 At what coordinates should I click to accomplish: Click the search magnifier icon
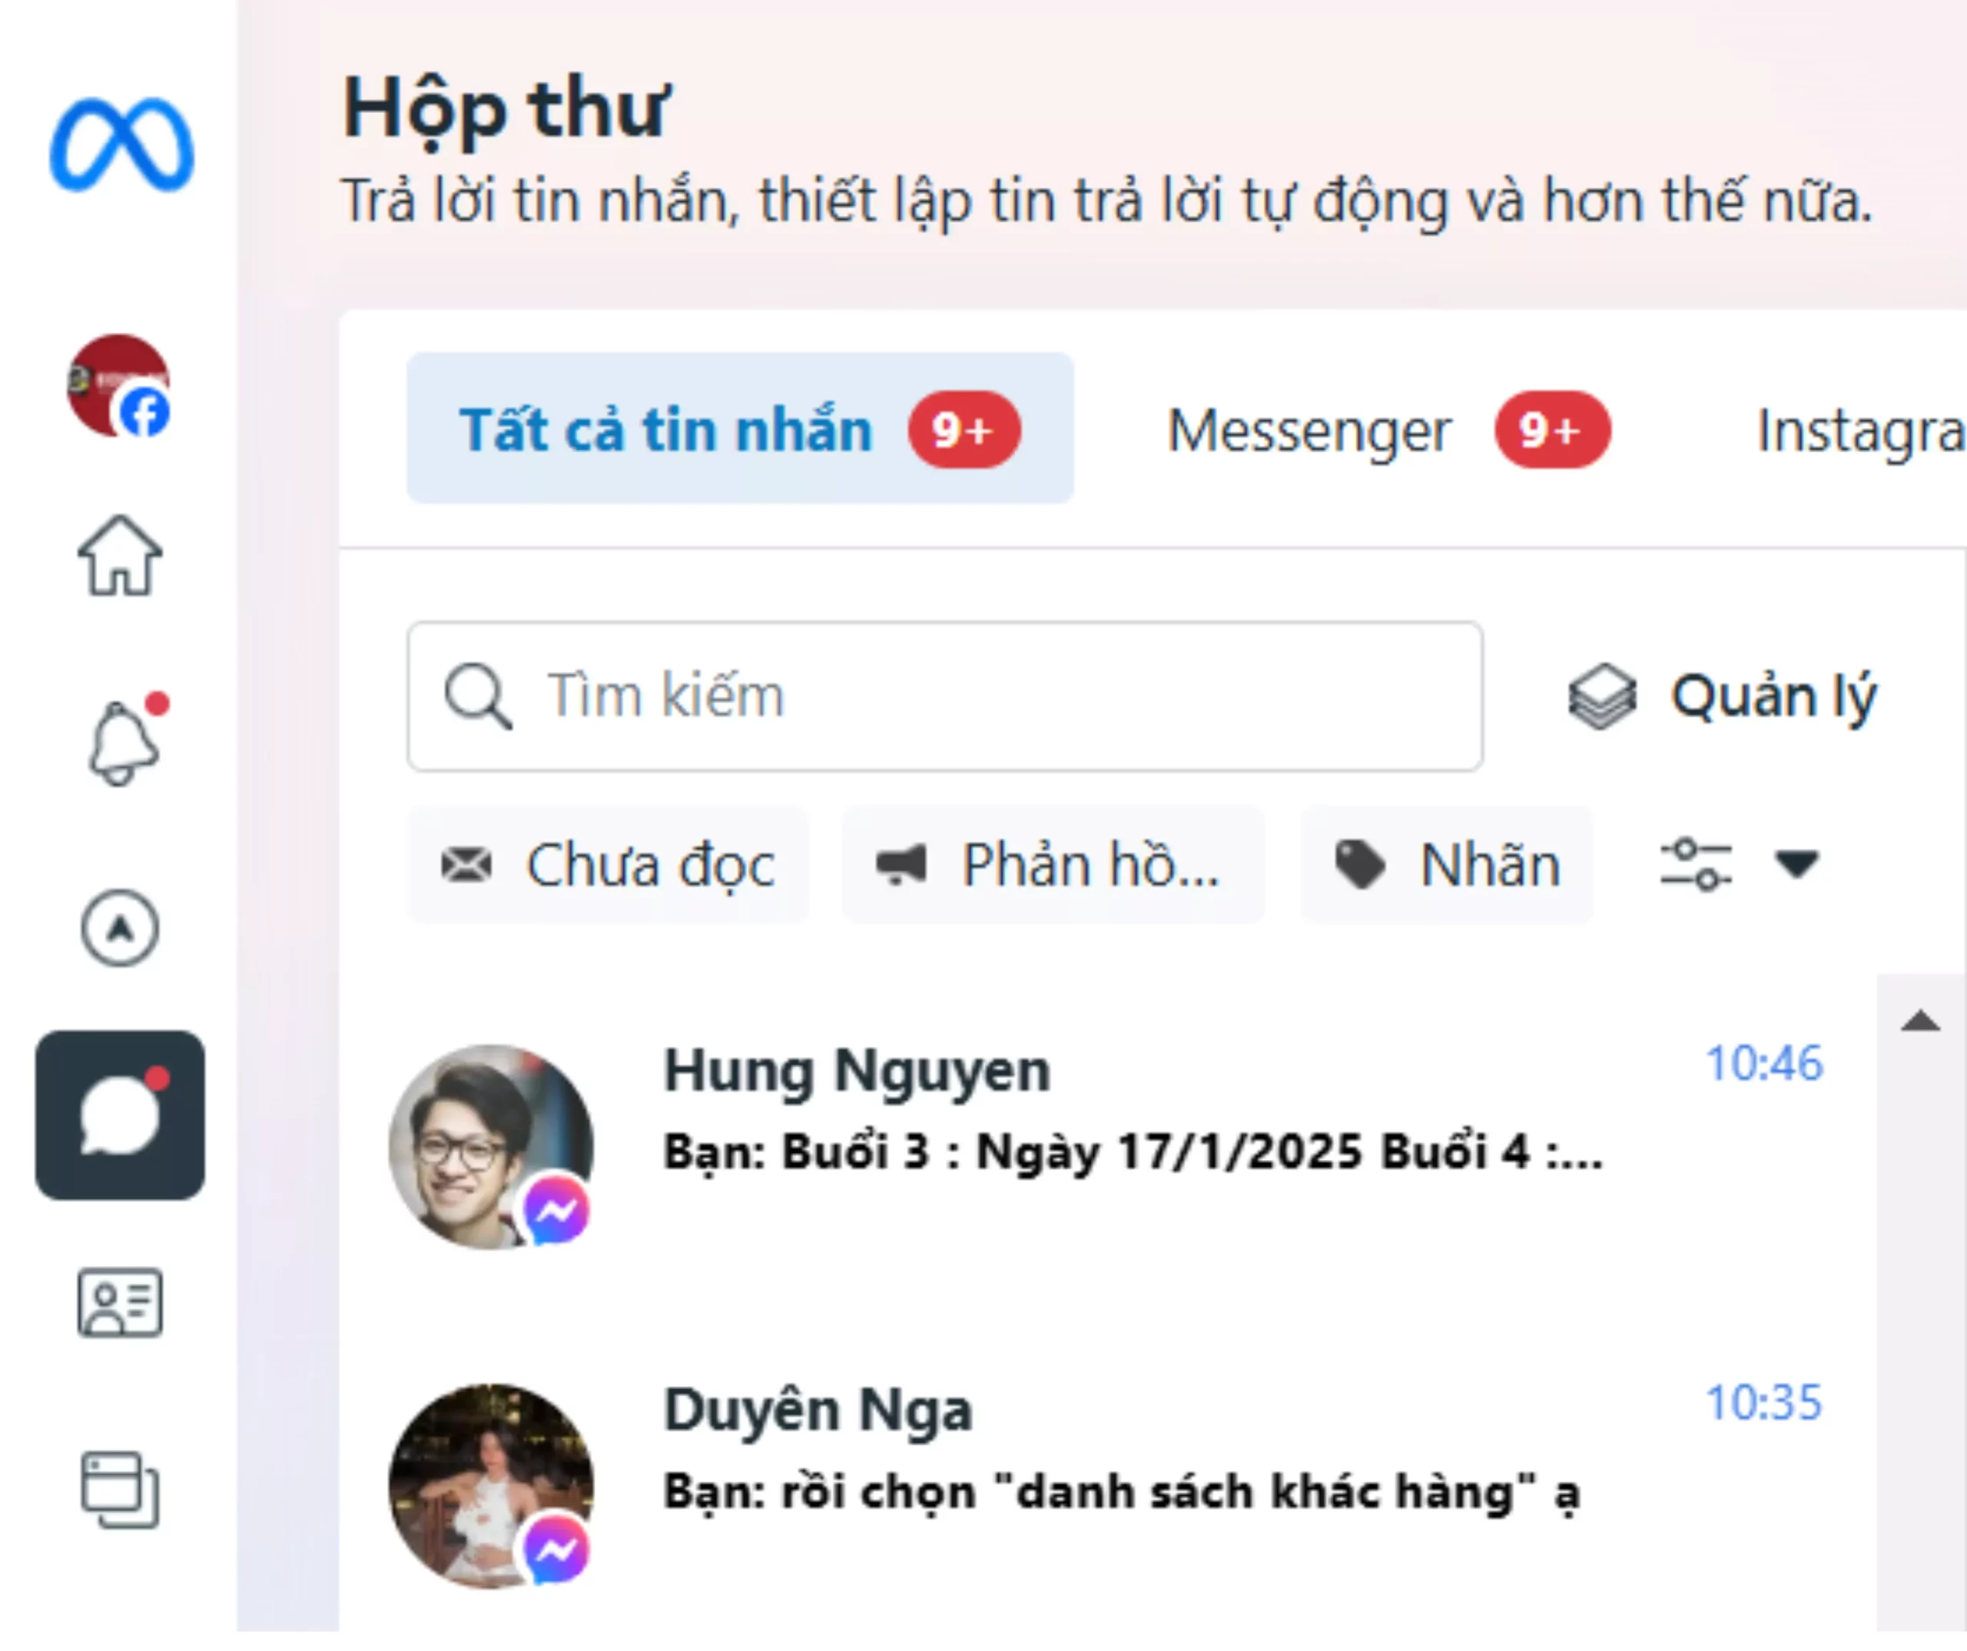(x=478, y=696)
